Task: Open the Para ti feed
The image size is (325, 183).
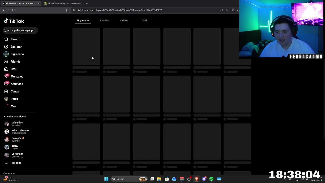Action: click(12, 39)
